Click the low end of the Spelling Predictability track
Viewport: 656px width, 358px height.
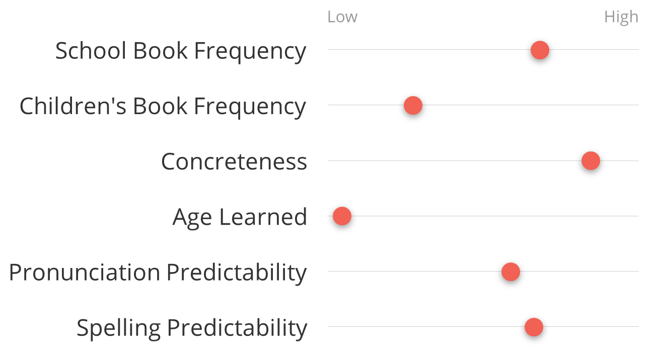pyautogui.click(x=331, y=327)
